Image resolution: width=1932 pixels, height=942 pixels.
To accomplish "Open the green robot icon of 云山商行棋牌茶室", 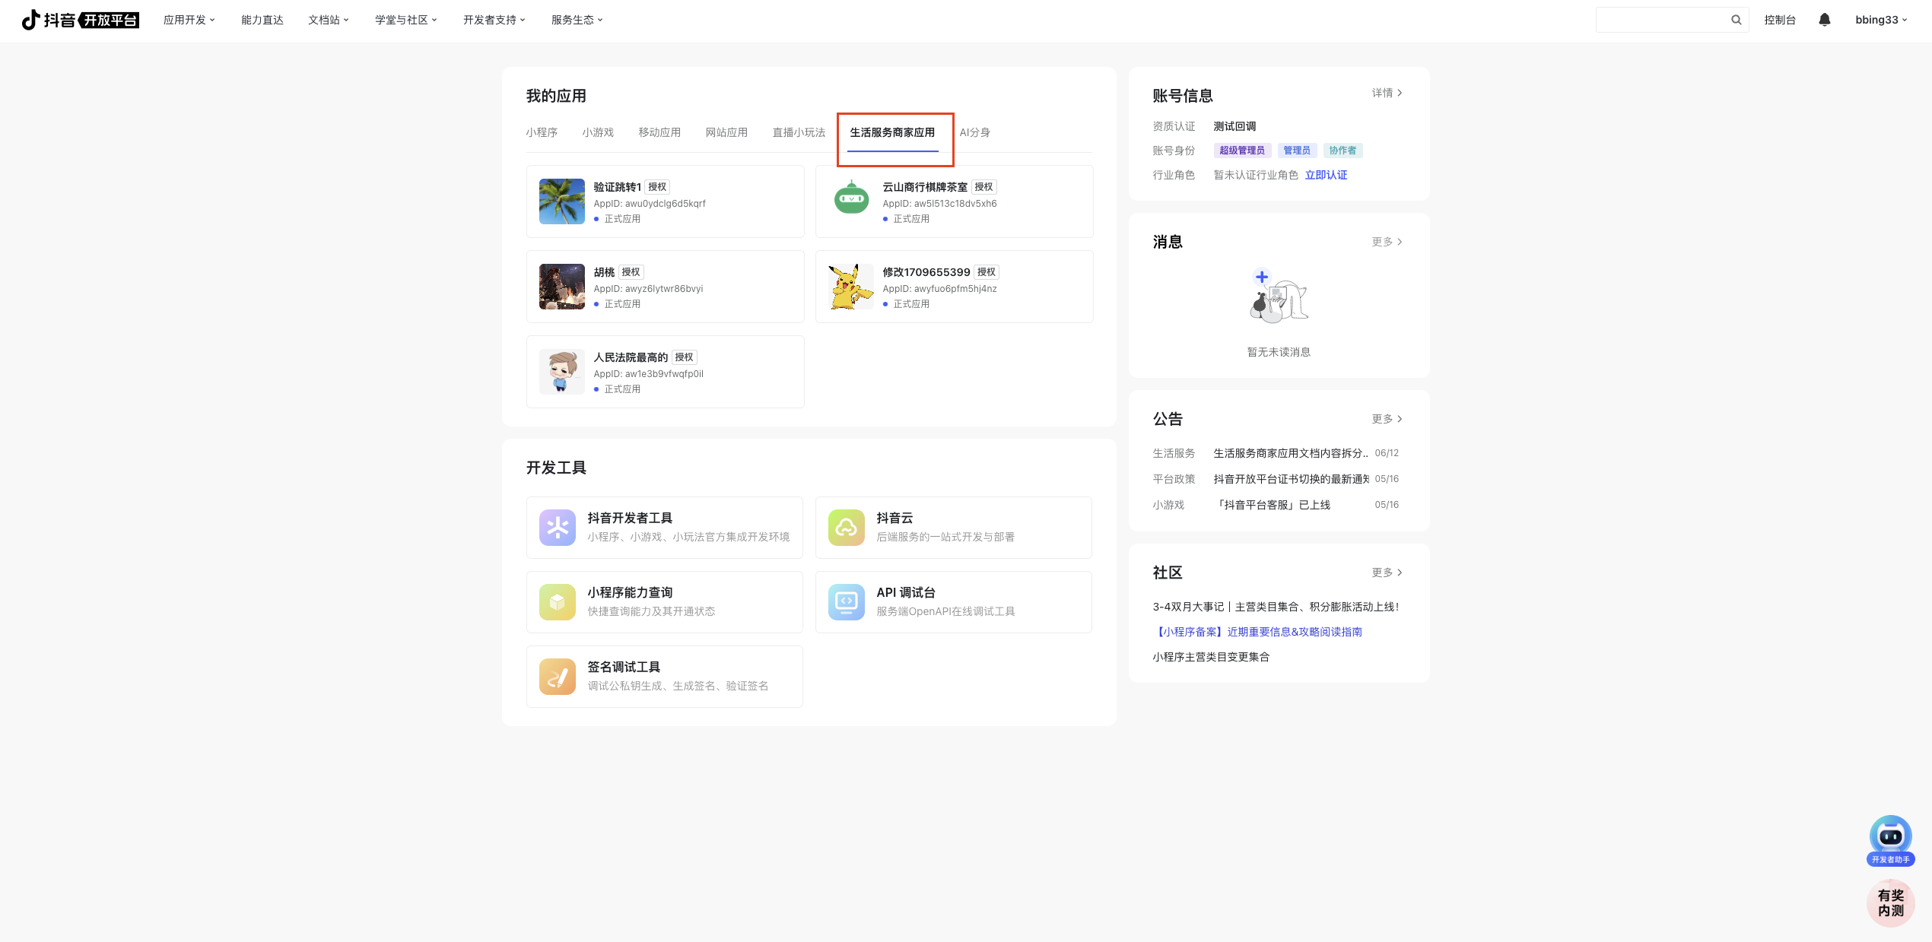I will pyautogui.click(x=851, y=198).
